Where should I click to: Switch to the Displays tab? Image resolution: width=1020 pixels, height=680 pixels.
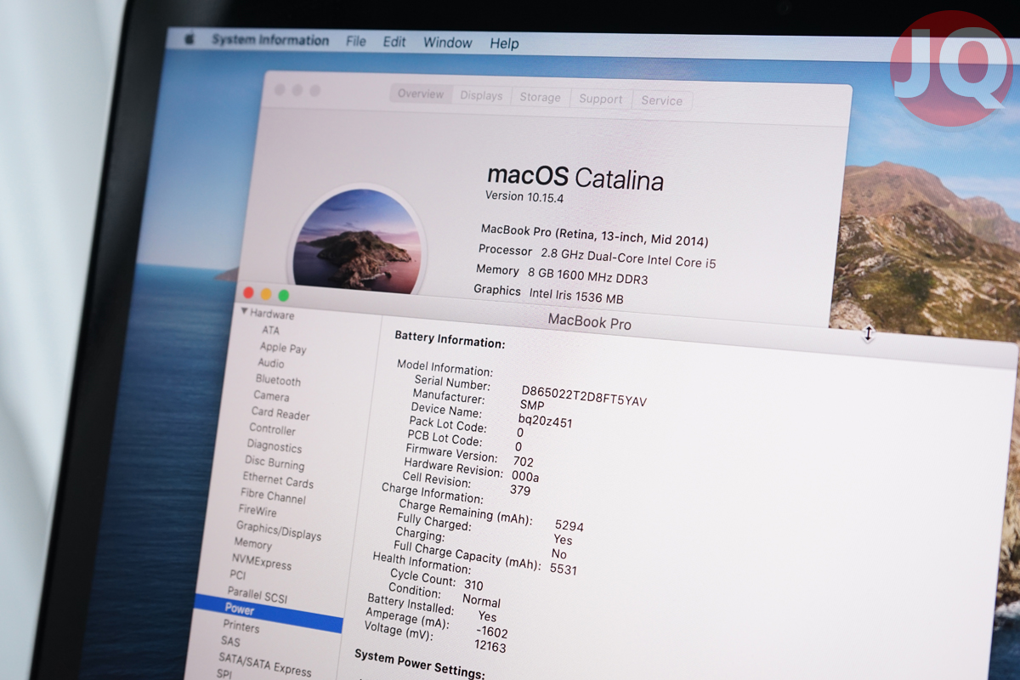click(x=481, y=96)
